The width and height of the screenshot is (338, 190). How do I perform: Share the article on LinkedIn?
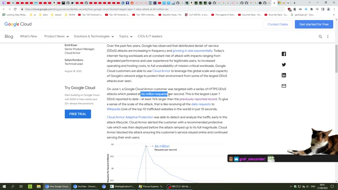tap(283, 75)
